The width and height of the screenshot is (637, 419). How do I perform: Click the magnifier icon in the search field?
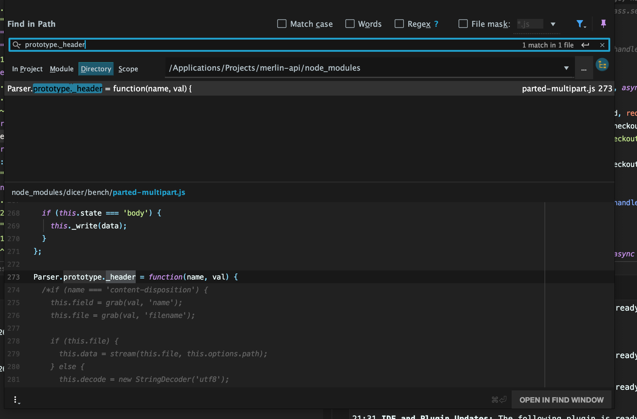(x=17, y=45)
